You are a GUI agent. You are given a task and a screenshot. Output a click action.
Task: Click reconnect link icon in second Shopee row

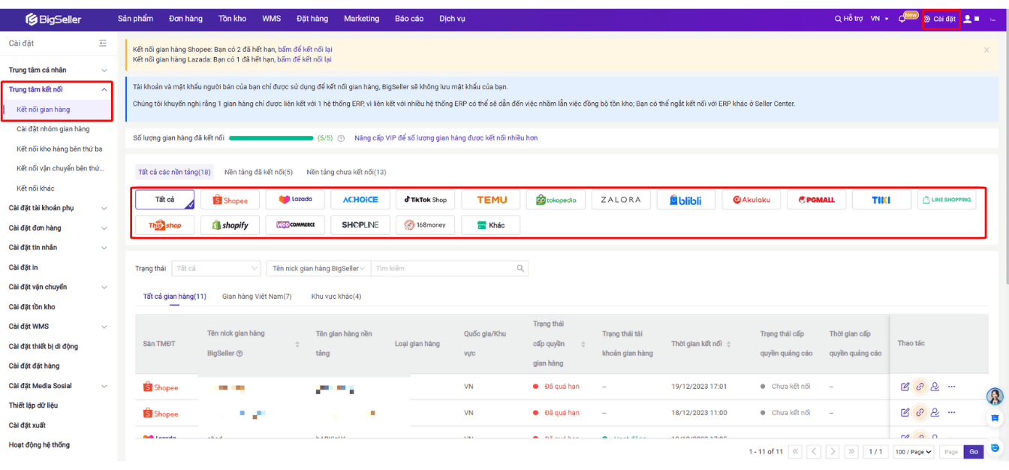(x=920, y=412)
